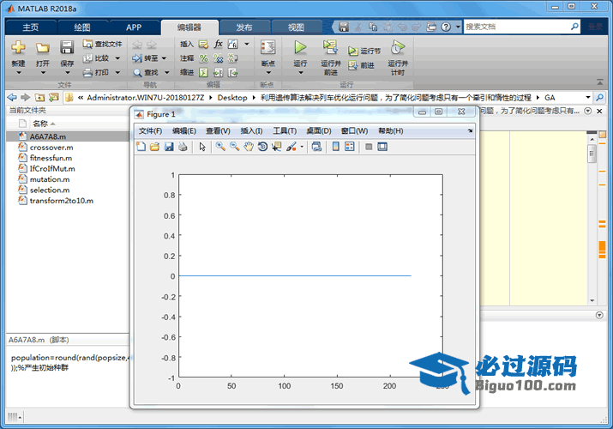Screen dimensions: 613x429
Task: Select the Zoom Out tool in Figure
Action: (x=235, y=147)
